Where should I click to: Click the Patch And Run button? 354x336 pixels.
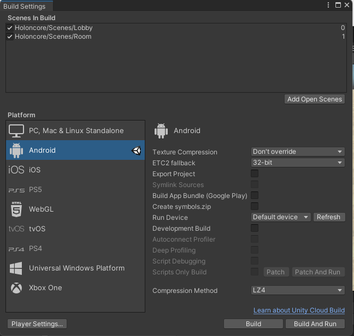318,272
